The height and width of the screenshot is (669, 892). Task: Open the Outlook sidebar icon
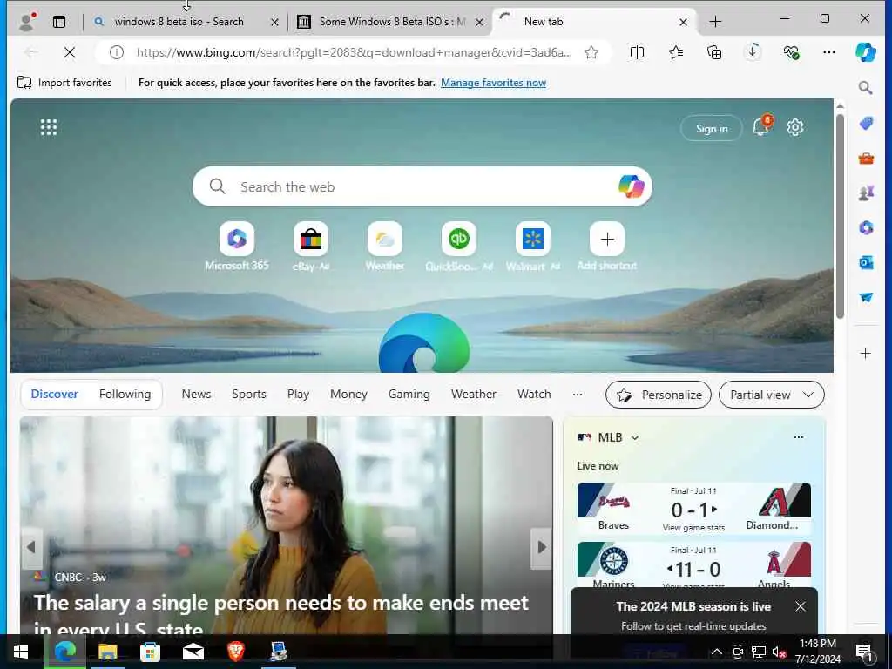coord(866,263)
